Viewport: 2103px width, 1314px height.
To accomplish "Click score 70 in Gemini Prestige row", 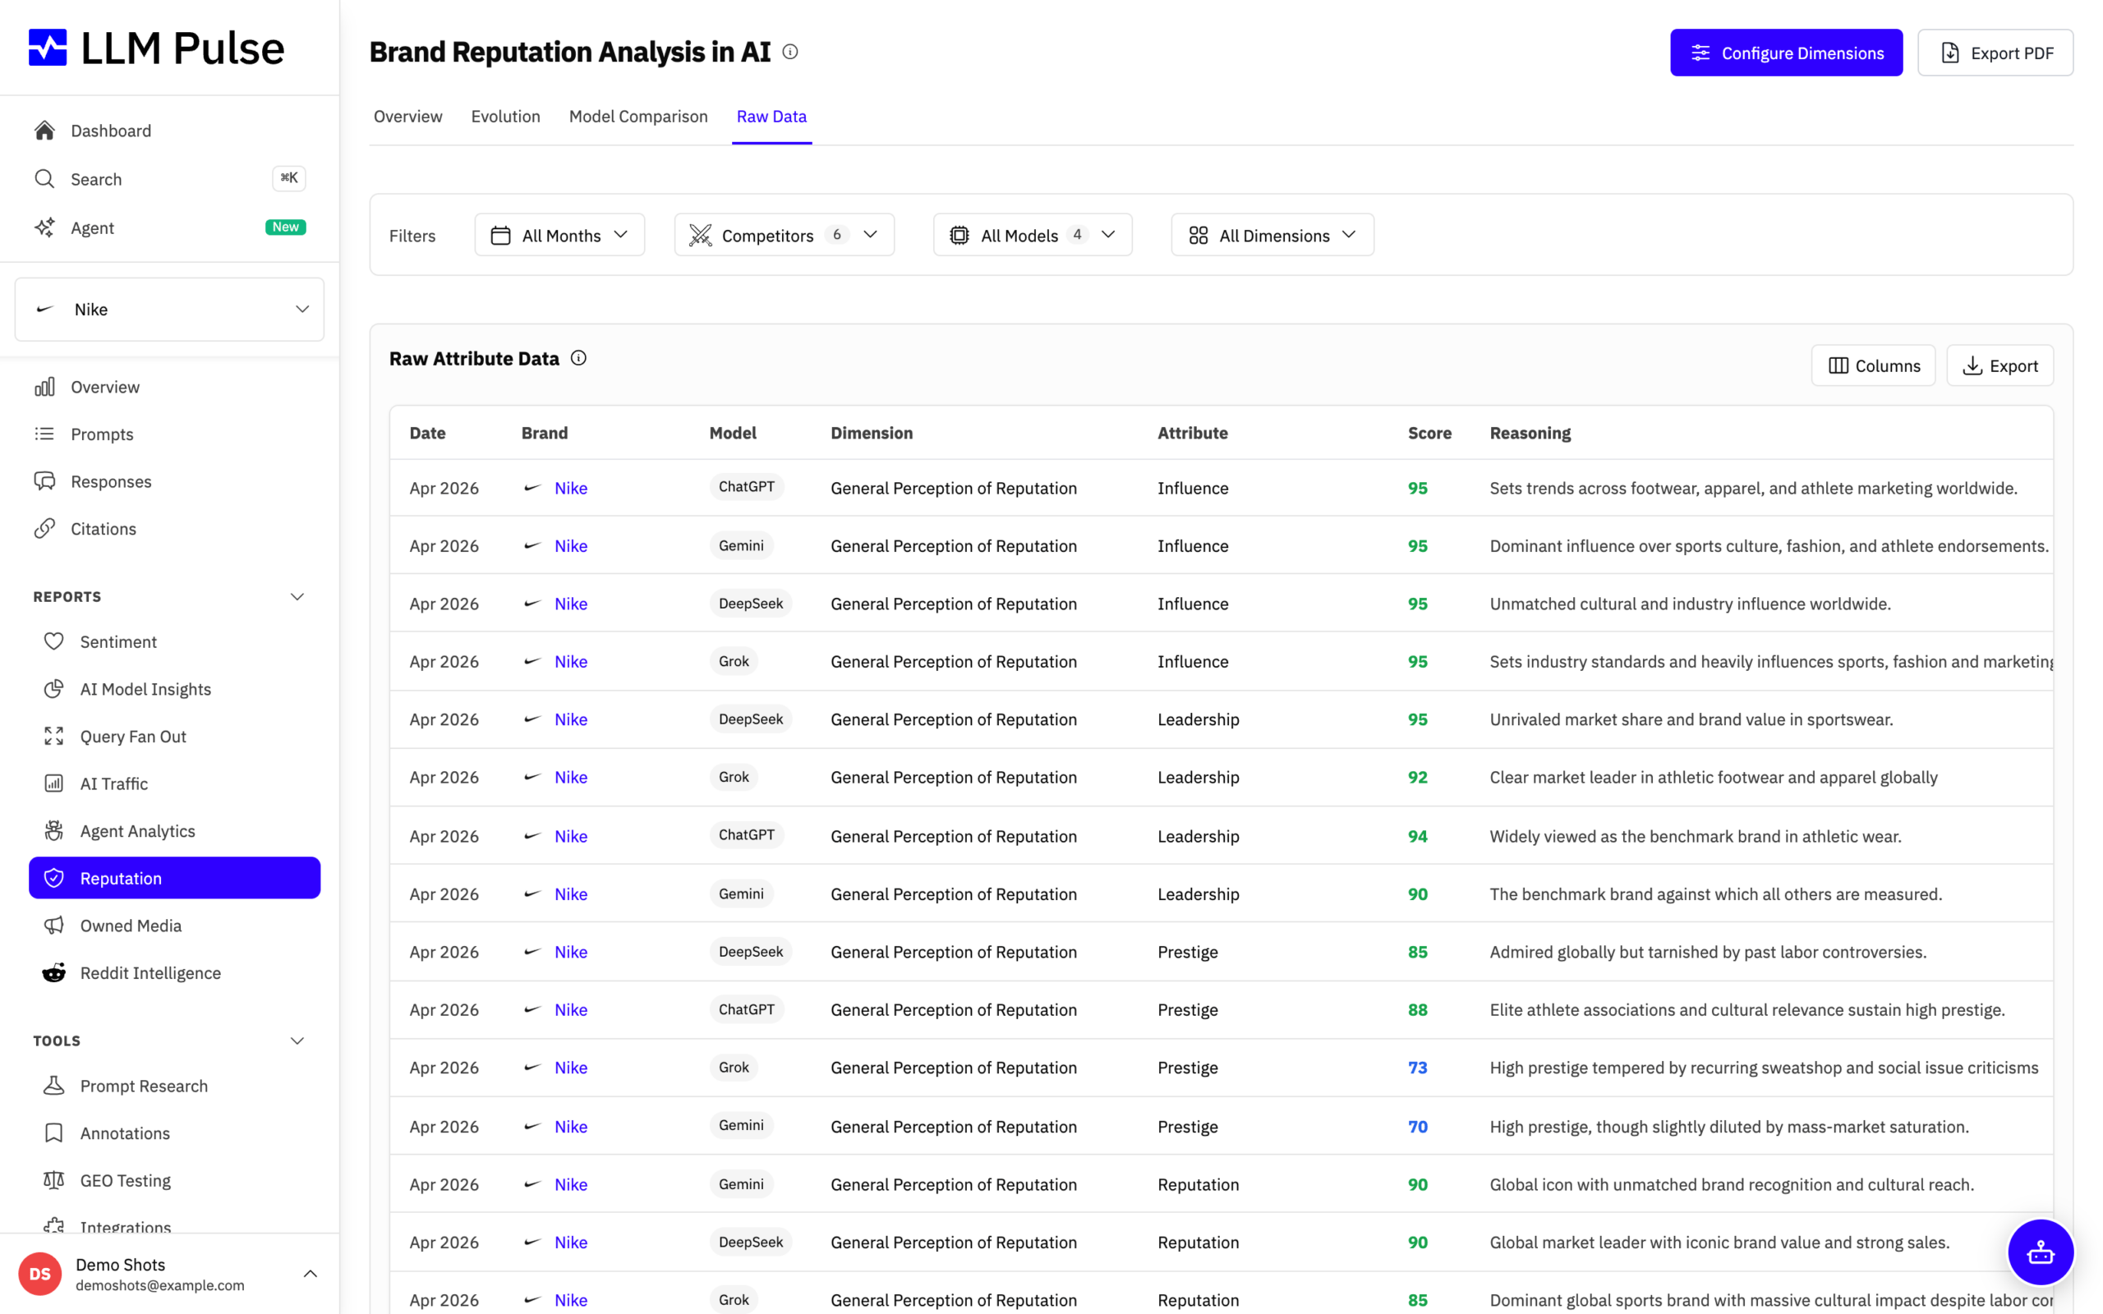I will tap(1417, 1126).
